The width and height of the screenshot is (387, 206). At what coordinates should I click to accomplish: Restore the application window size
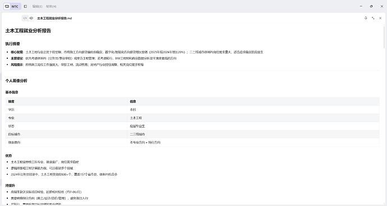coord(371,6)
